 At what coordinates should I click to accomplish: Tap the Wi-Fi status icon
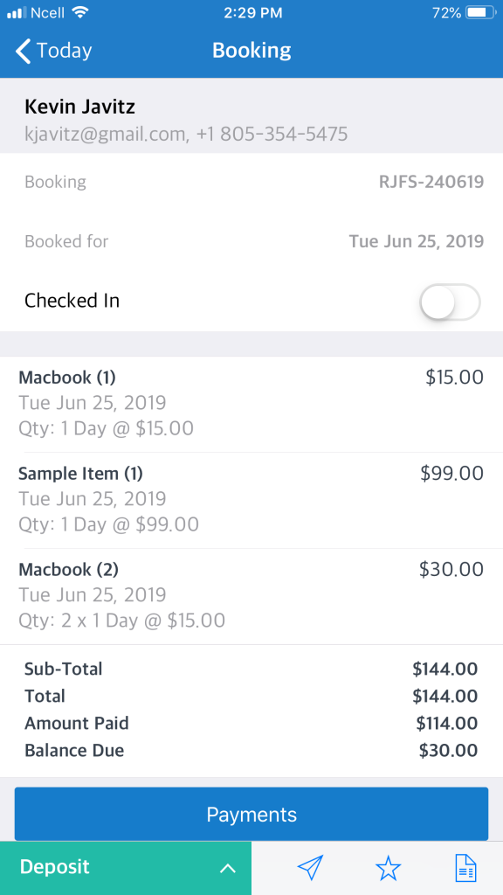click(x=81, y=12)
